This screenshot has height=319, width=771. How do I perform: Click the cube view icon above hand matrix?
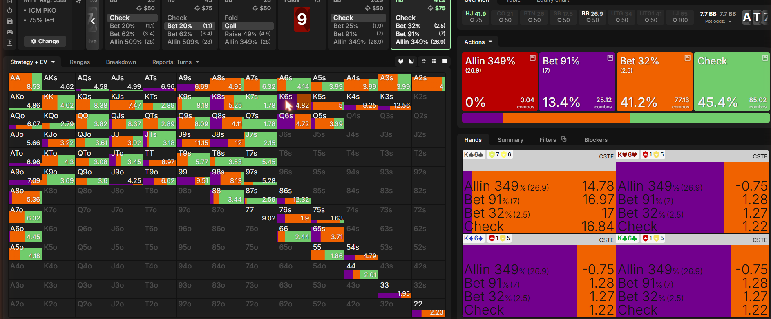click(x=401, y=61)
